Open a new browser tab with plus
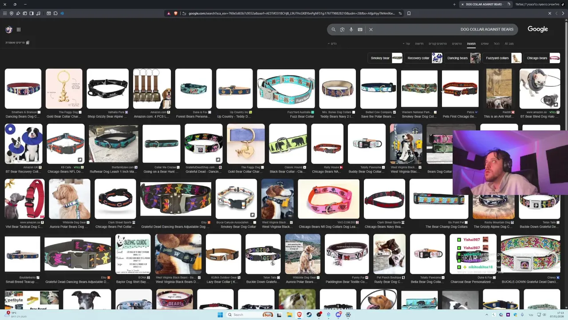Viewport: 568px width, 320px height. [x=454, y=4]
